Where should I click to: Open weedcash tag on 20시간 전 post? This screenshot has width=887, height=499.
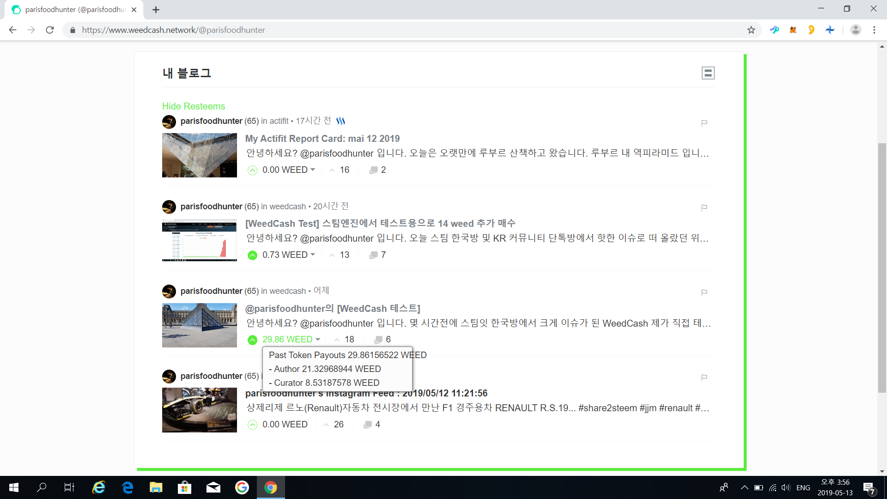pyautogui.click(x=287, y=207)
